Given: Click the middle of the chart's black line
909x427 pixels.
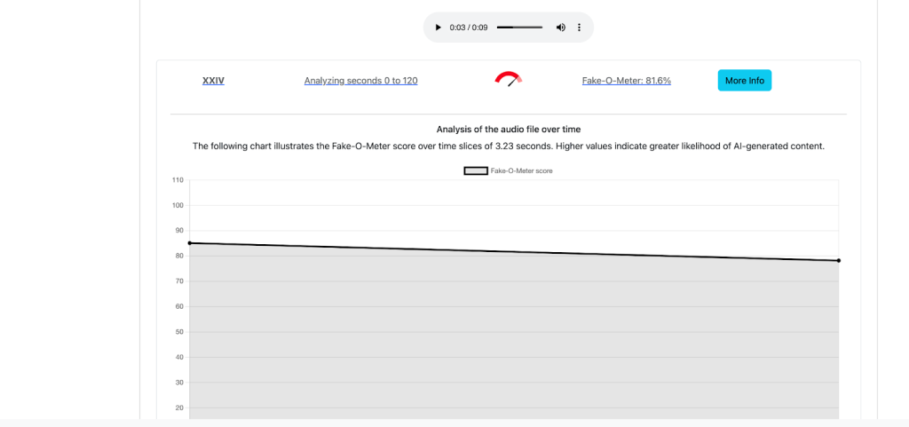Looking at the screenshot, I should (x=514, y=251).
